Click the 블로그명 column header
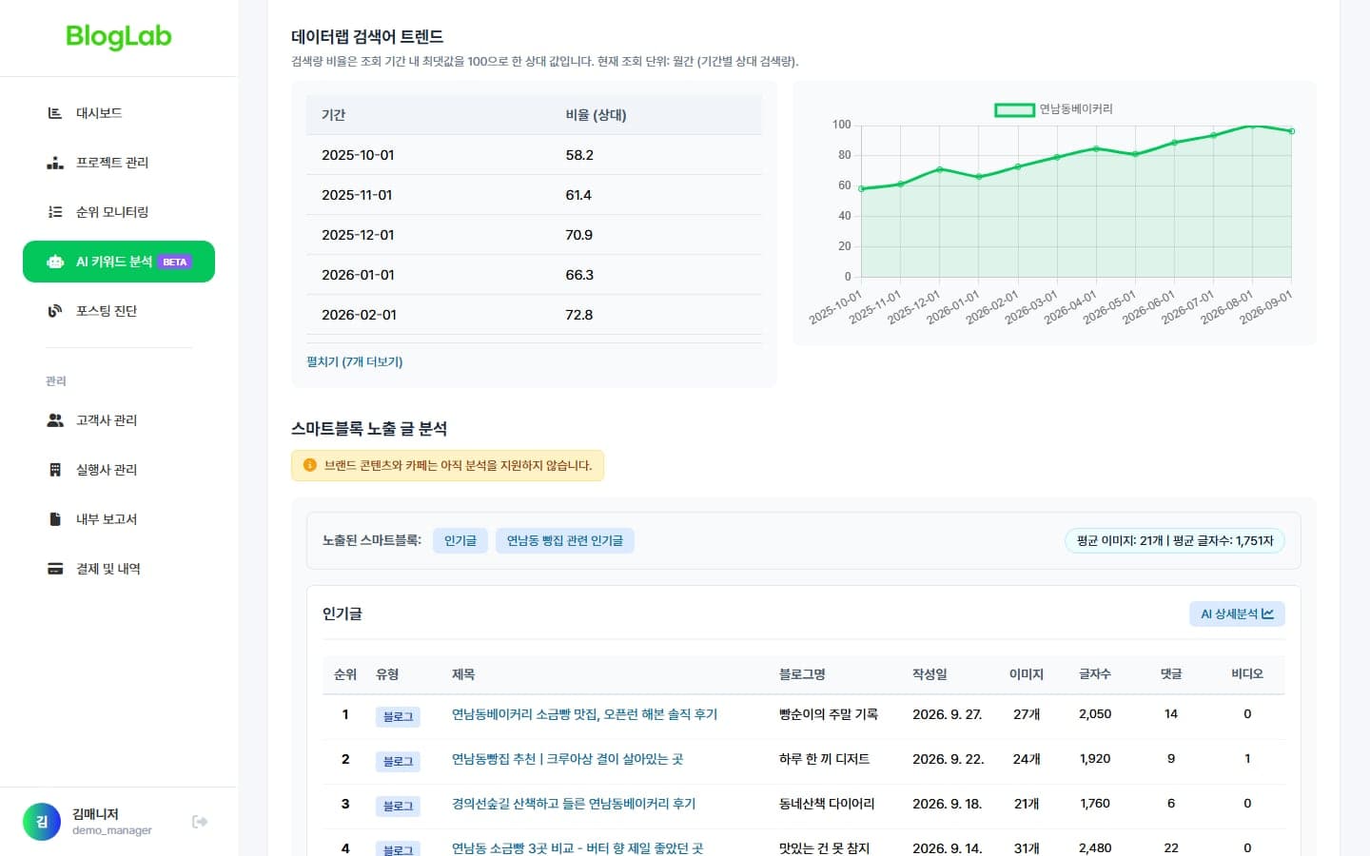 (x=802, y=674)
